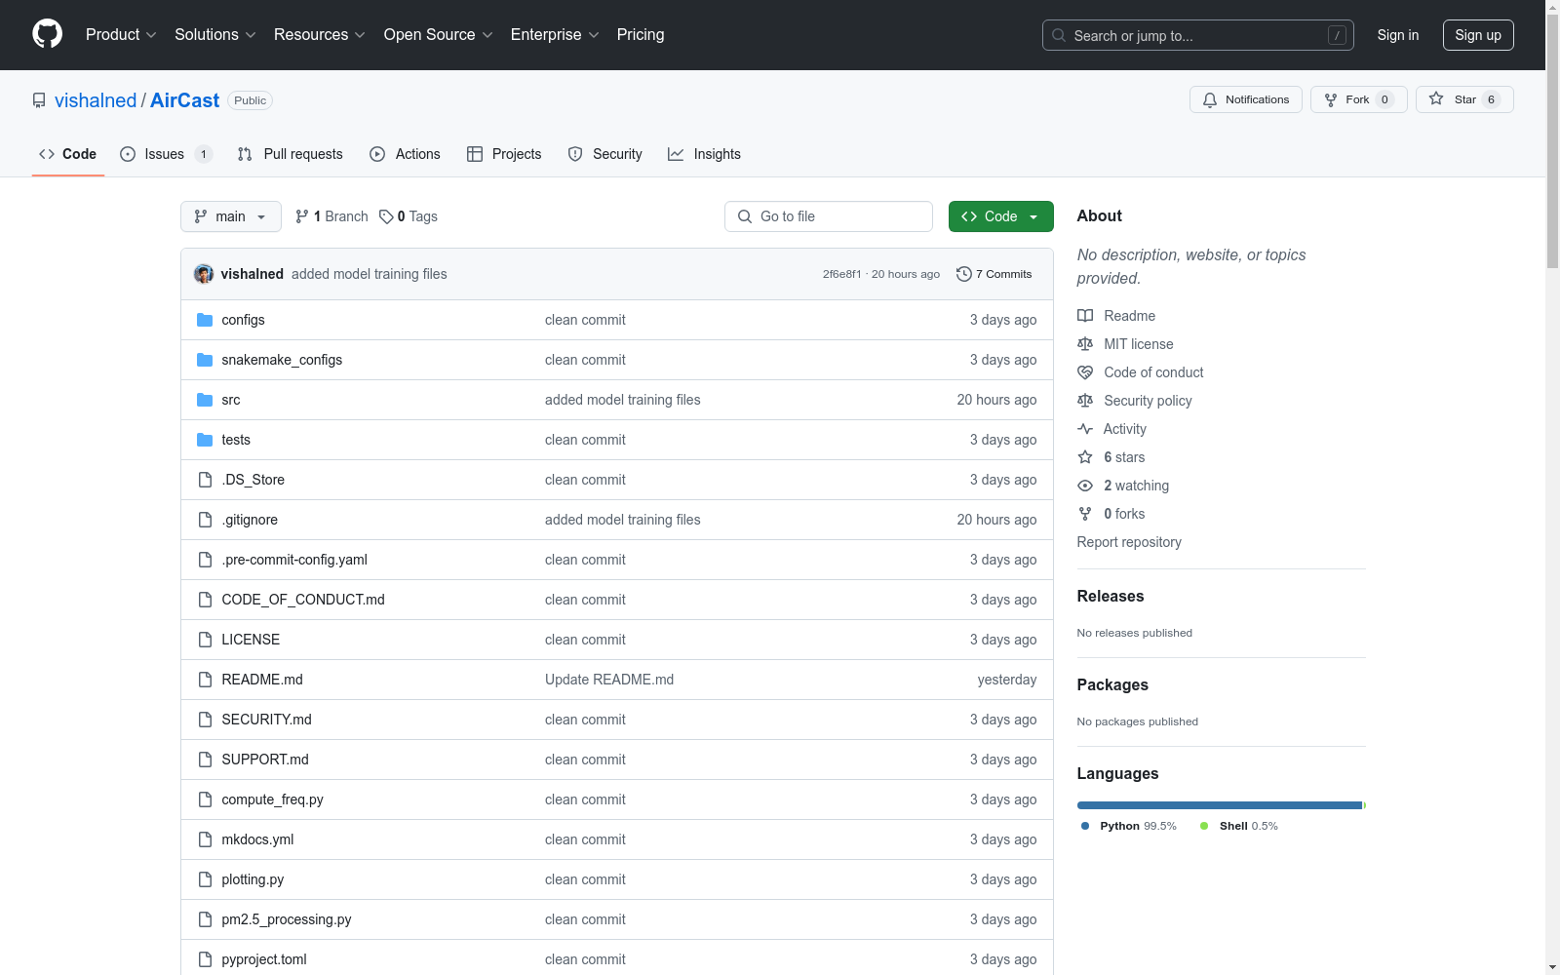The width and height of the screenshot is (1560, 975).
Task: Open the Security tab
Action: pos(605,154)
